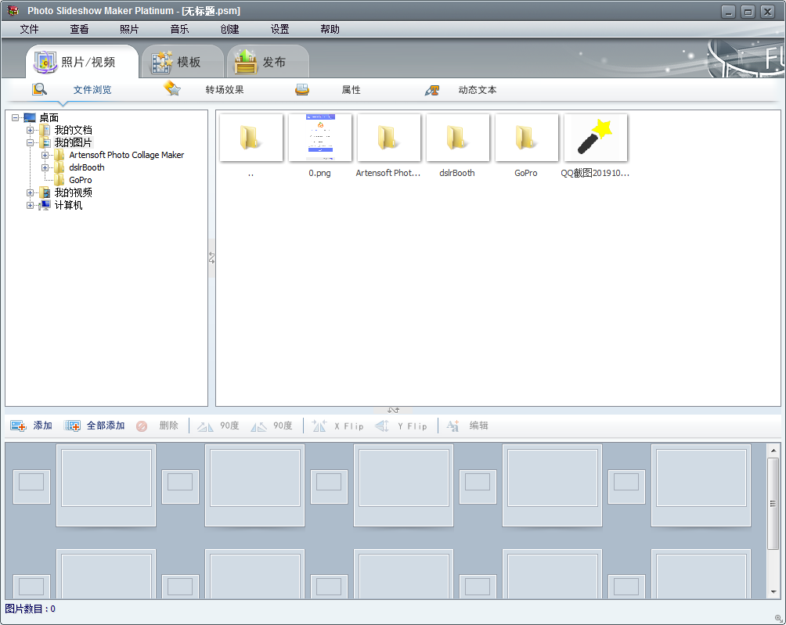Select the 文件浏览 sub-tab label
Image resolution: width=786 pixels, height=625 pixels.
(x=92, y=90)
